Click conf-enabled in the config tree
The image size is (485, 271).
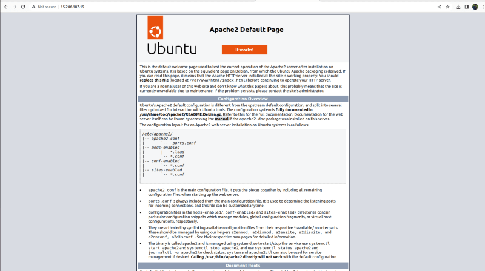click(165, 161)
